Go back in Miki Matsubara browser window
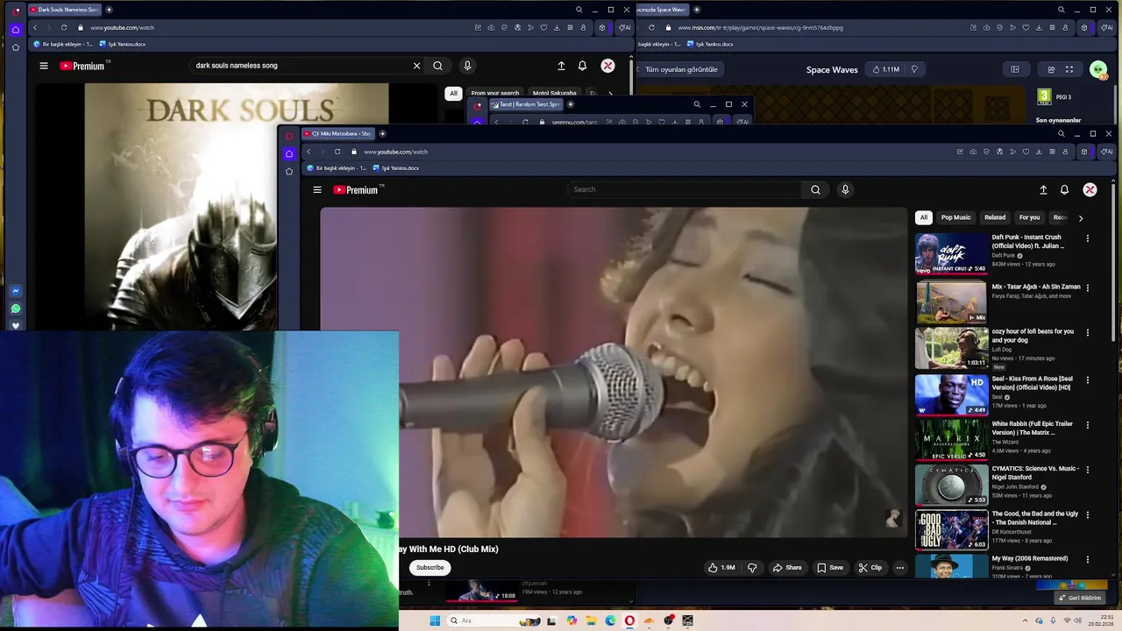This screenshot has height=631, width=1122. click(309, 152)
